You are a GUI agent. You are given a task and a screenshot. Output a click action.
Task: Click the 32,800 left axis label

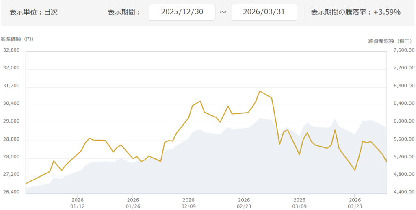(11, 50)
